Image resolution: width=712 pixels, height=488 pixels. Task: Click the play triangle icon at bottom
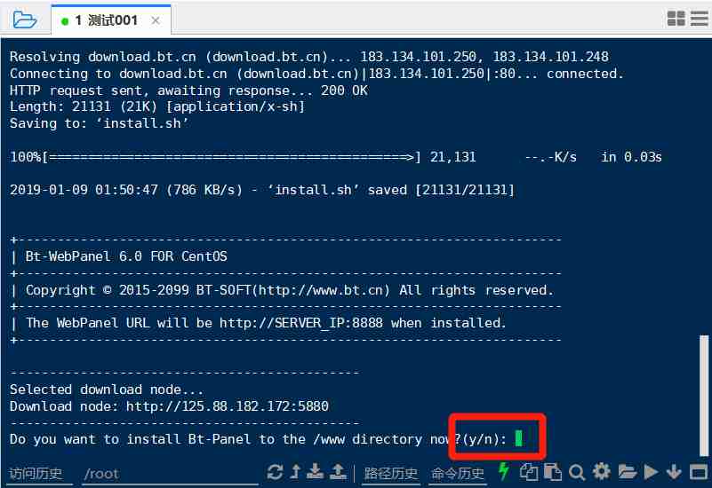651,472
